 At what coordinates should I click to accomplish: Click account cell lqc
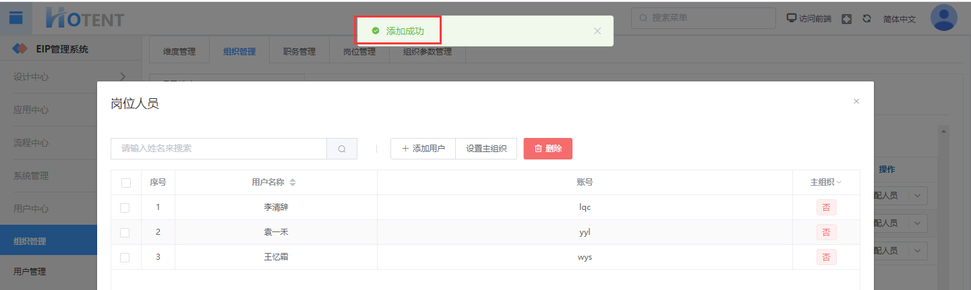click(585, 207)
